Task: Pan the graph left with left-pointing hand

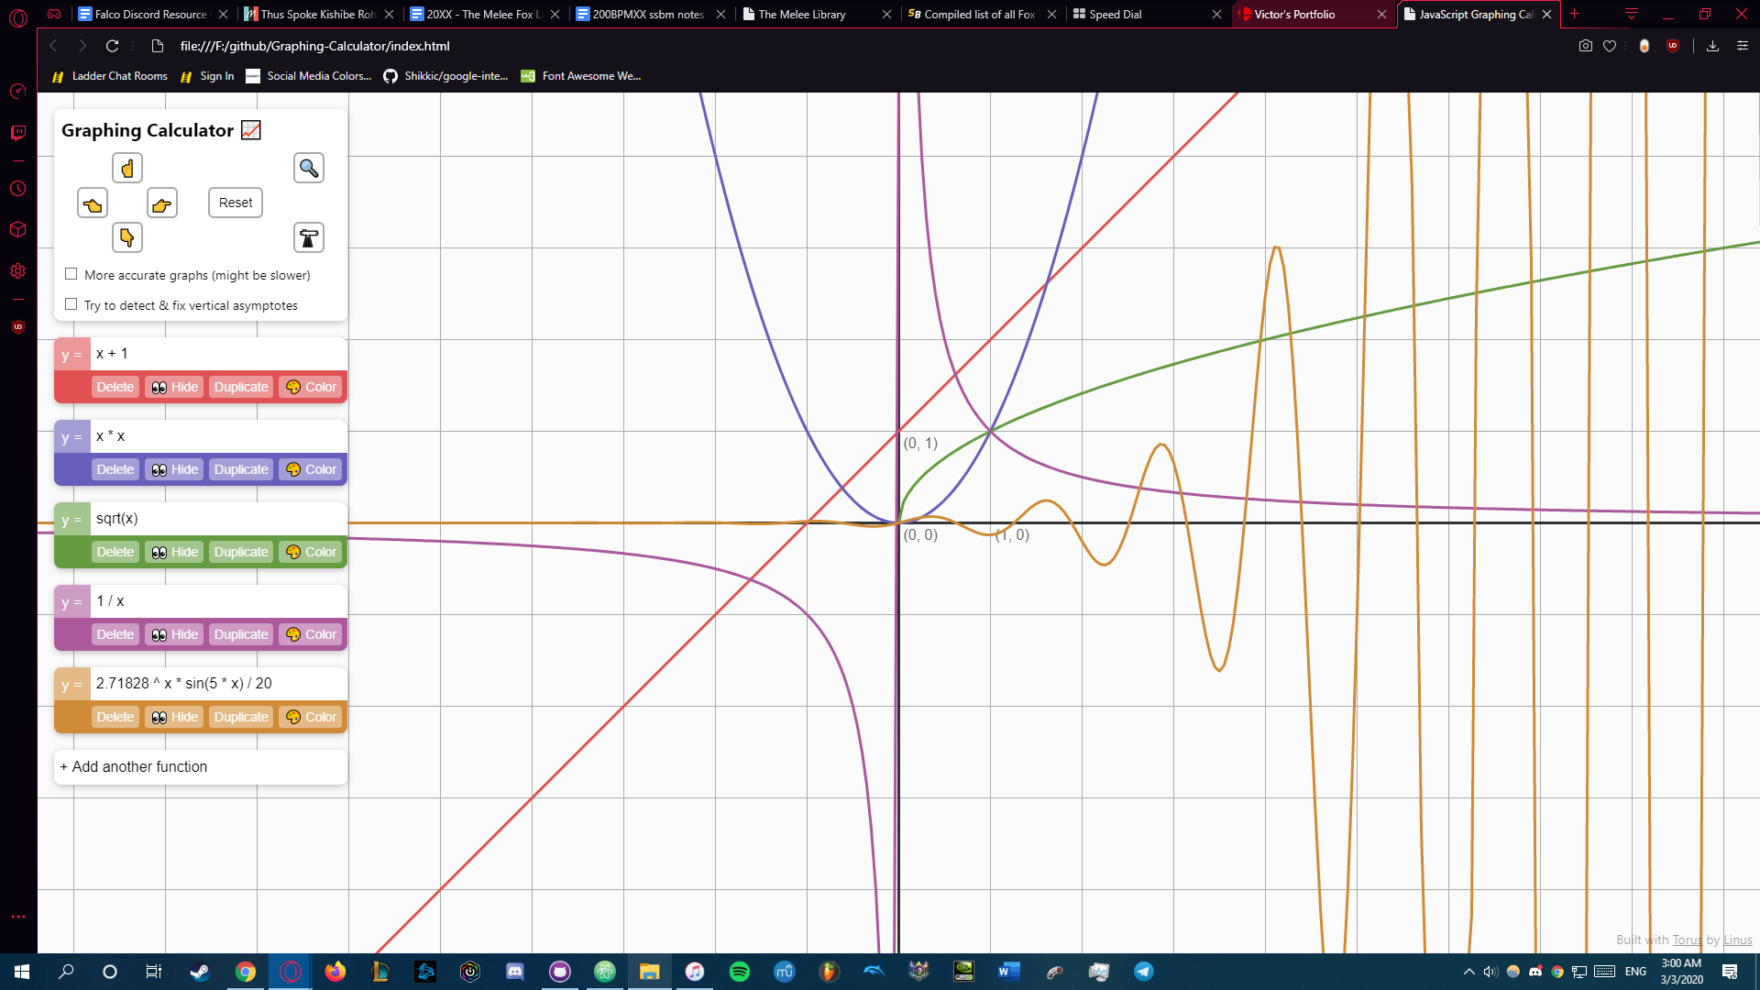Action: [93, 203]
